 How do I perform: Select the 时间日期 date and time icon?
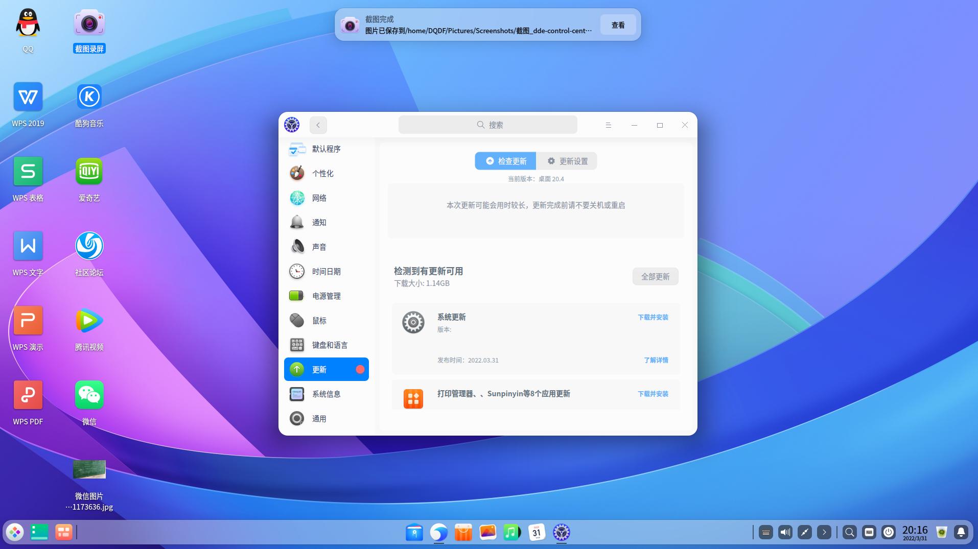[x=297, y=271]
